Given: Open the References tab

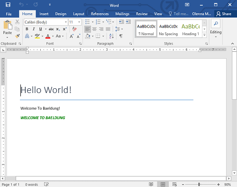Looking at the screenshot, I should 100,14.
